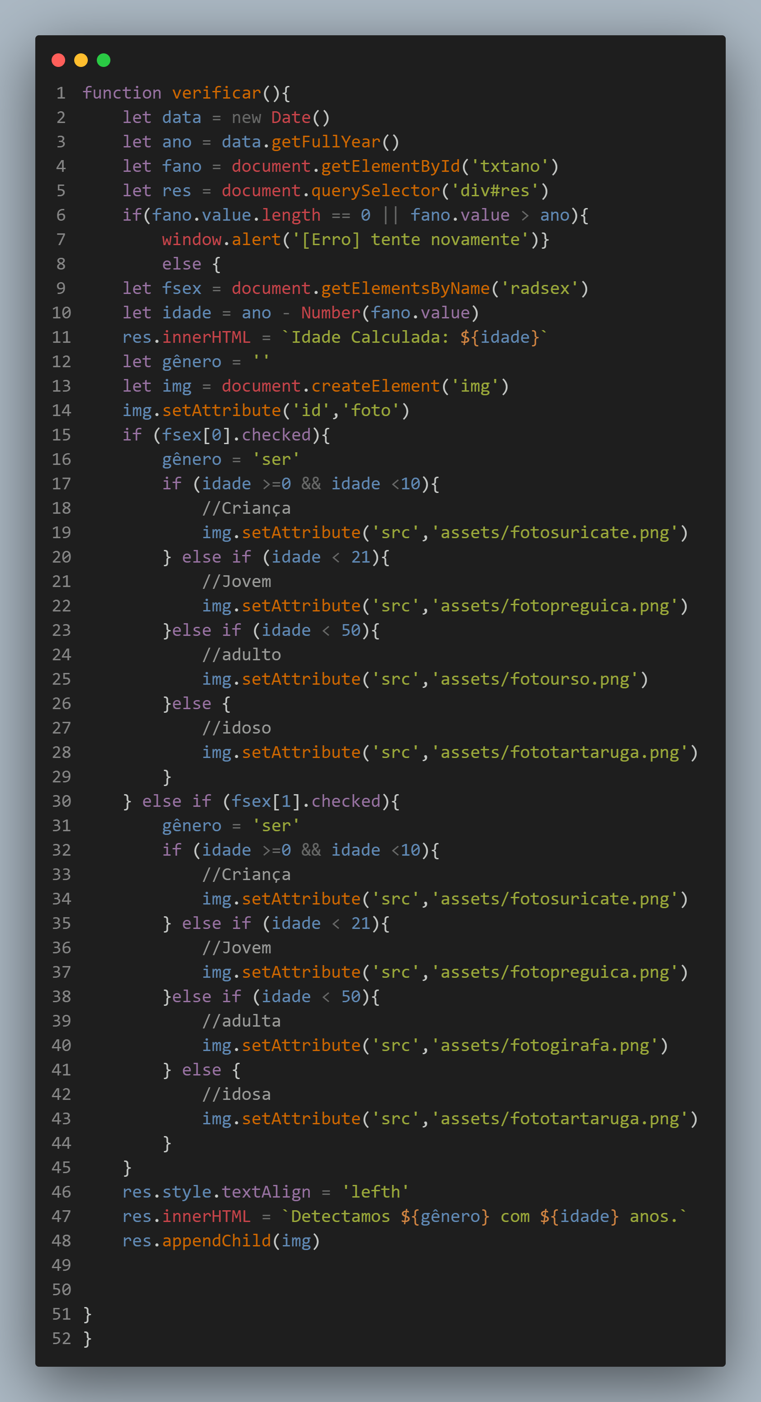
Task: Click the textAlign assignment on line 46
Action: pos(265,1191)
